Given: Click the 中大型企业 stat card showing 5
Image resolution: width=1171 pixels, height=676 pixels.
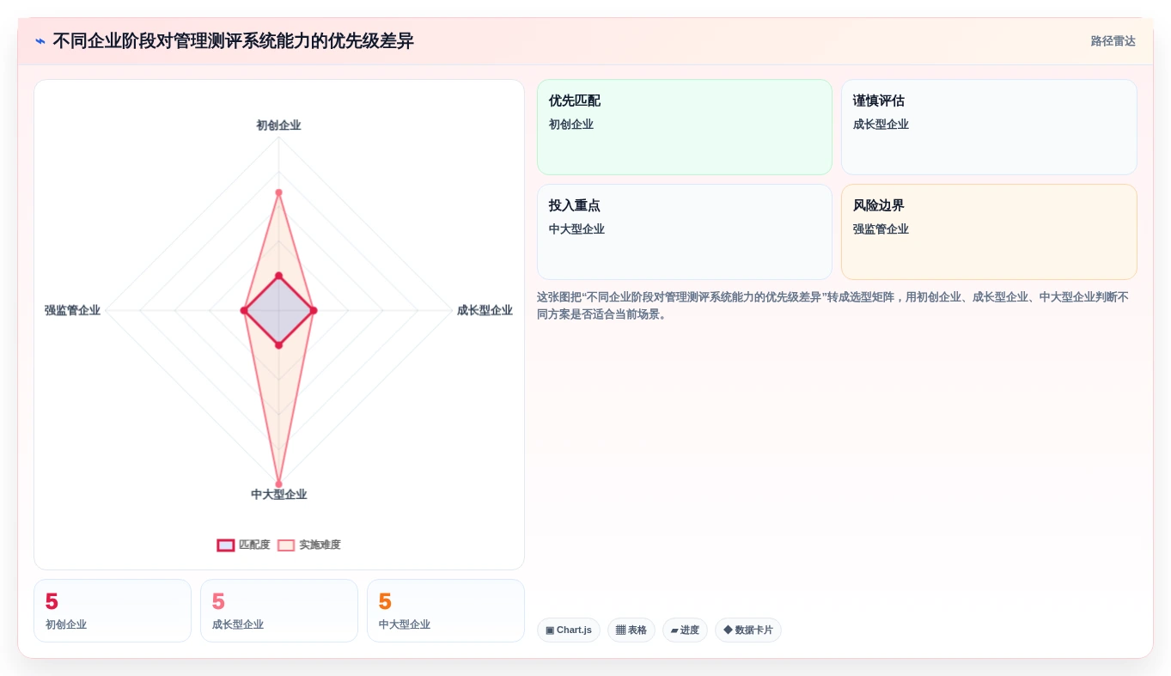Looking at the screenshot, I should pos(446,611).
